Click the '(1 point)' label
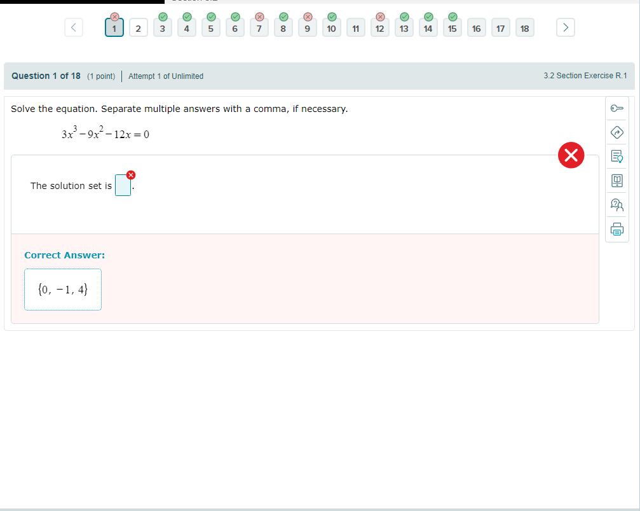The image size is (640, 511). 101,76
